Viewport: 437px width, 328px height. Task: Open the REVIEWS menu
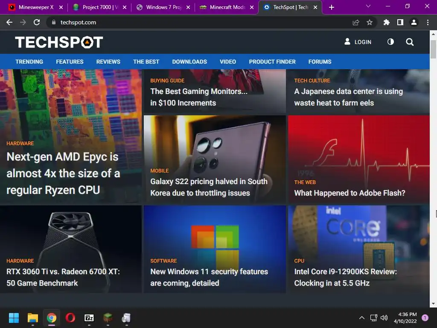108,61
